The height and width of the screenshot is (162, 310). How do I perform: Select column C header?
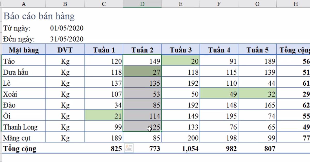[x=104, y=4]
